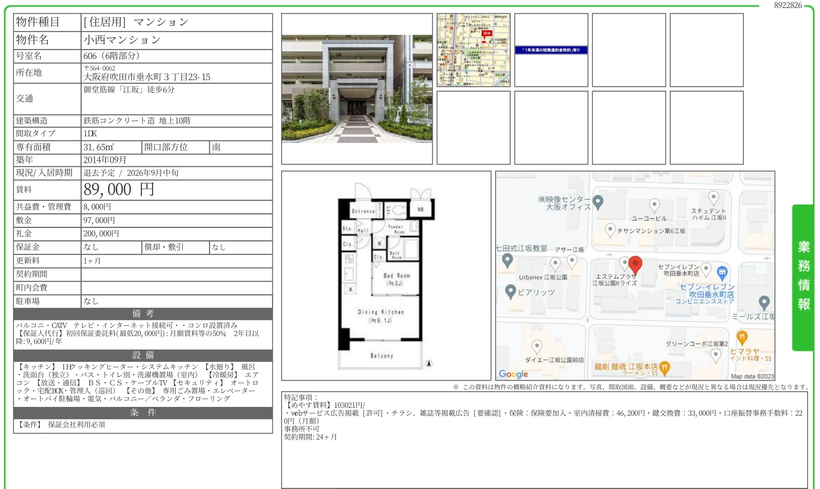This screenshot has height=489, width=820.
Task: Open the small area map thumbnail
Action: pos(473,50)
